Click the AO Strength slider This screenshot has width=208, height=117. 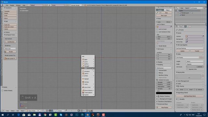click(164, 82)
